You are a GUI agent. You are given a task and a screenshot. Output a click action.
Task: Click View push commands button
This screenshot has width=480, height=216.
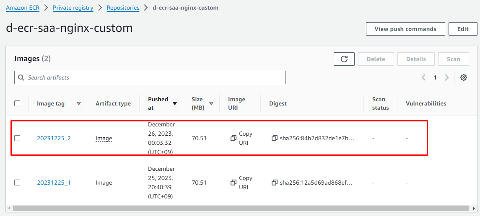(405, 29)
